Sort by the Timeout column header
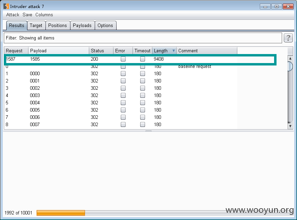The width and height of the screenshot is (297, 220). [143, 51]
